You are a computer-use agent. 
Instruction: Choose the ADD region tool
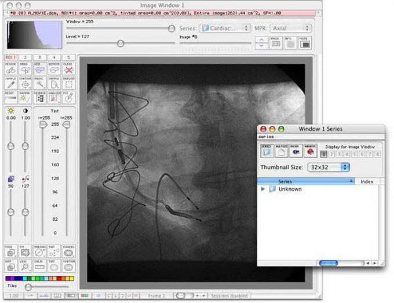[40, 68]
